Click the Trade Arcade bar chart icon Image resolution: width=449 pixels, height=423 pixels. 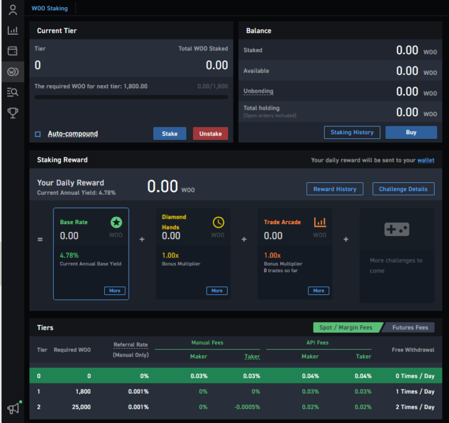(x=320, y=222)
